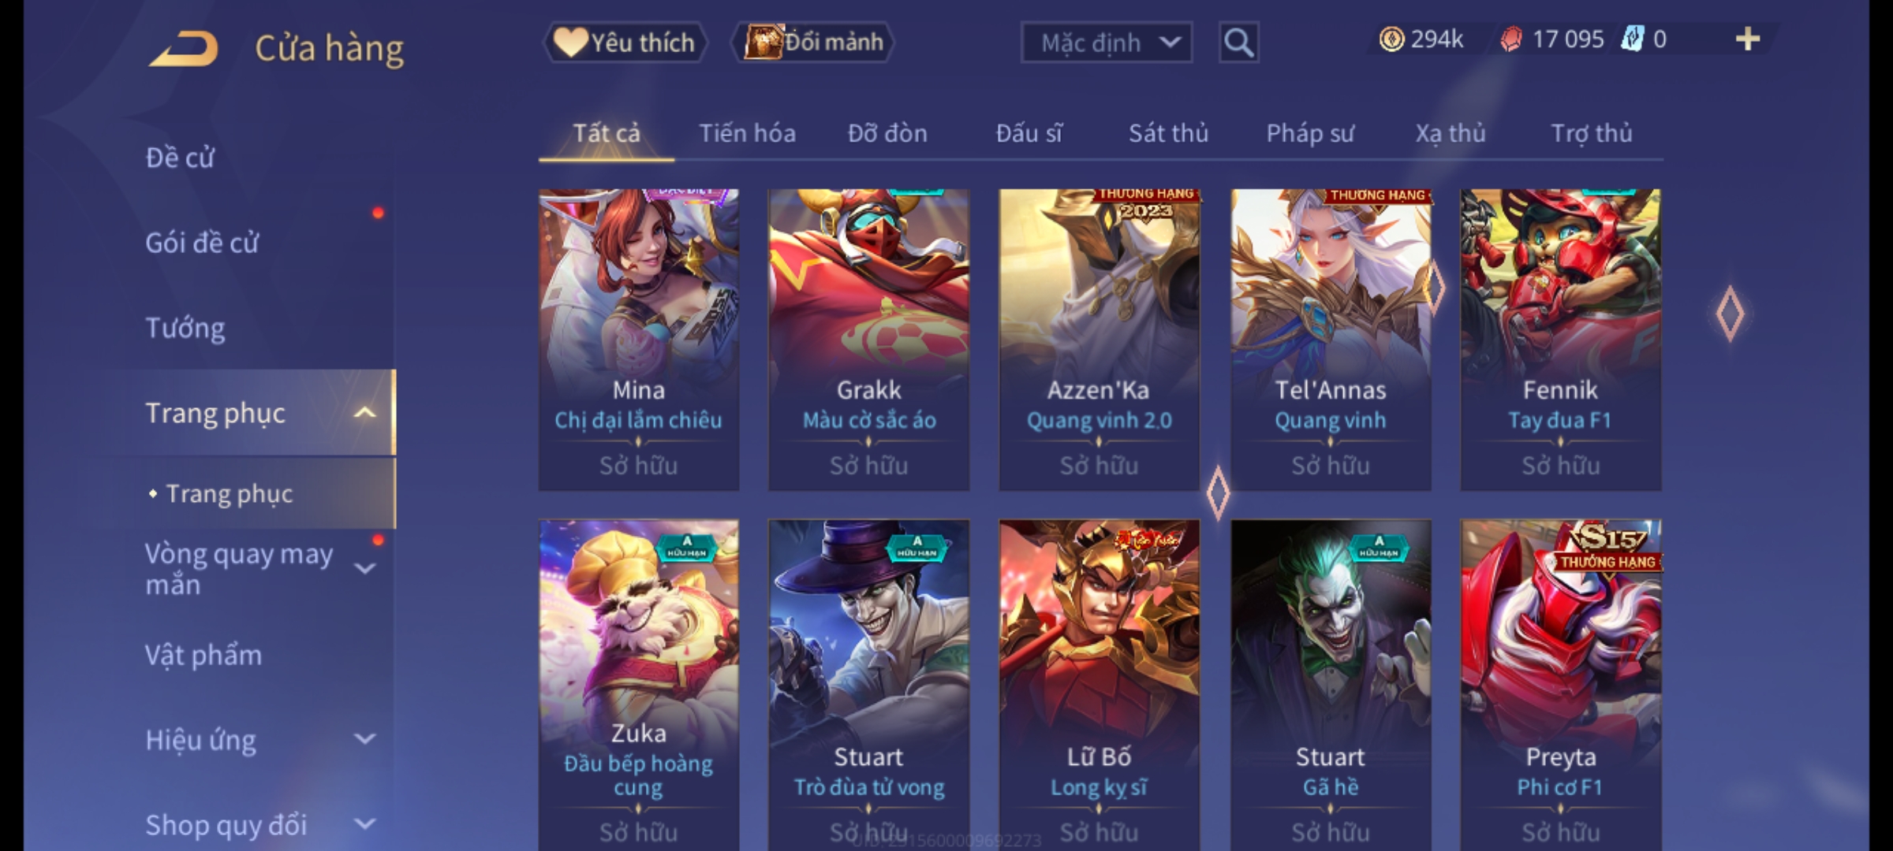Tap the plus icon to add currency

pos(1748,39)
